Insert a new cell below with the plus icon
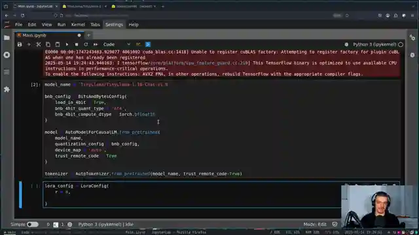Image resolution: width=419 pixels, height=235 pixels. (x=29, y=44)
